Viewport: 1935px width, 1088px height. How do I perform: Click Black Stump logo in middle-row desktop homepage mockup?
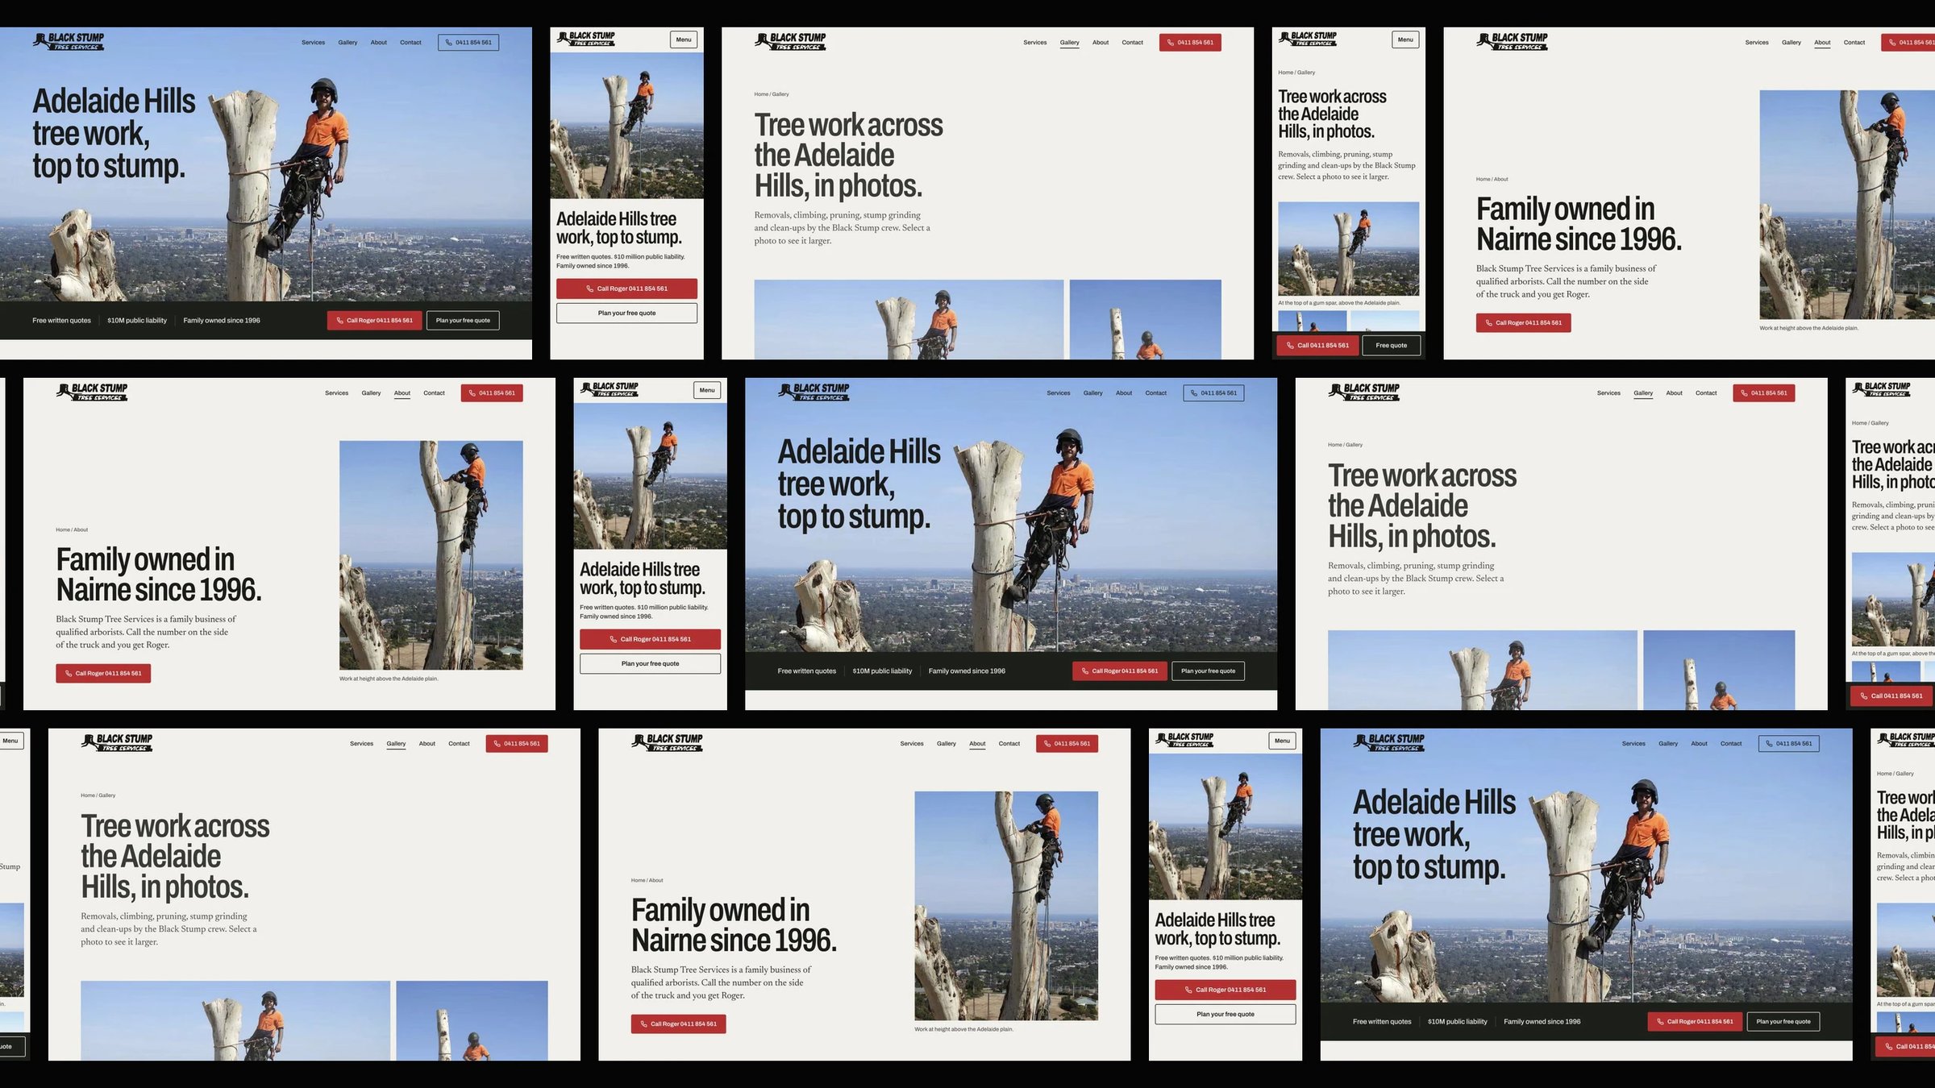click(814, 392)
